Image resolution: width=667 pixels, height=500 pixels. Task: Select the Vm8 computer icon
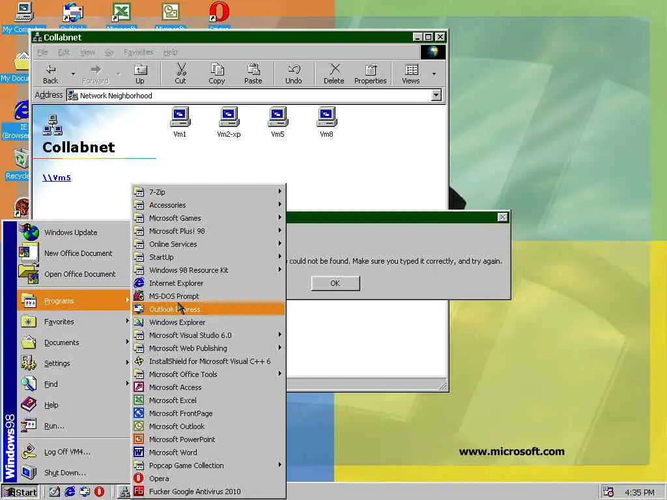click(x=327, y=122)
